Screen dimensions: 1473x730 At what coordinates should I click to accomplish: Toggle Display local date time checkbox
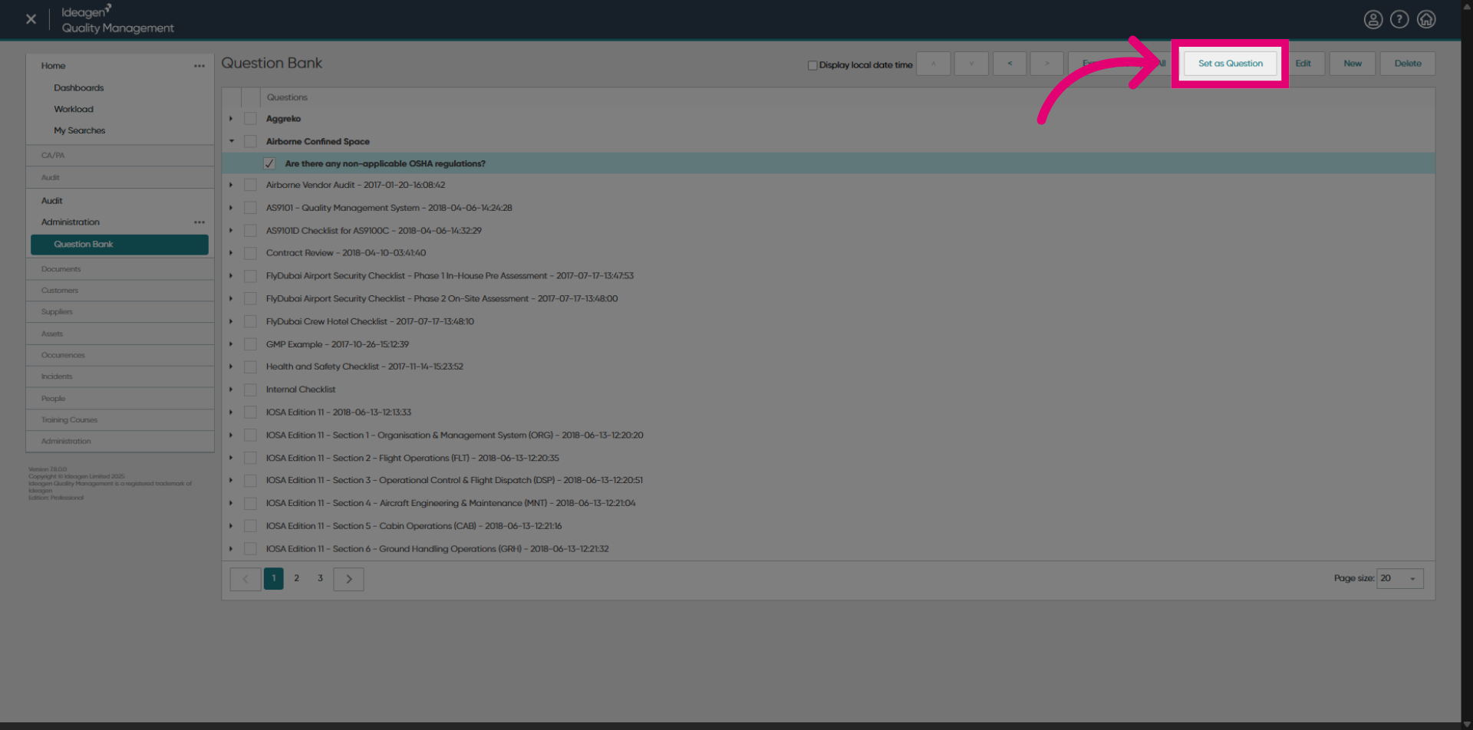tap(812, 65)
